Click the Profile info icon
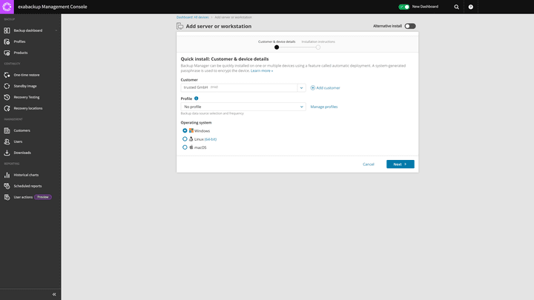 197,99
